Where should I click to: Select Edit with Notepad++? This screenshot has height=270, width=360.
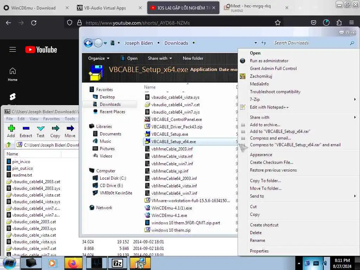click(269, 107)
